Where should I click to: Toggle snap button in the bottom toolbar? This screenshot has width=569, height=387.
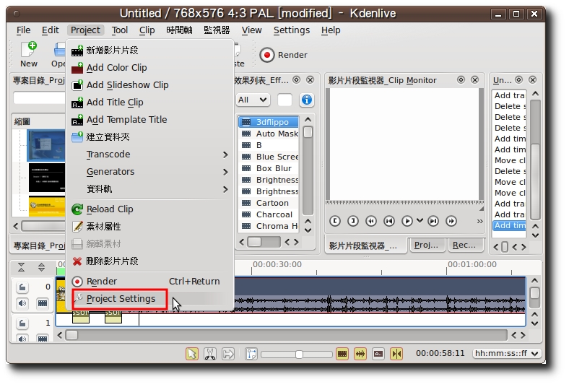(x=396, y=354)
